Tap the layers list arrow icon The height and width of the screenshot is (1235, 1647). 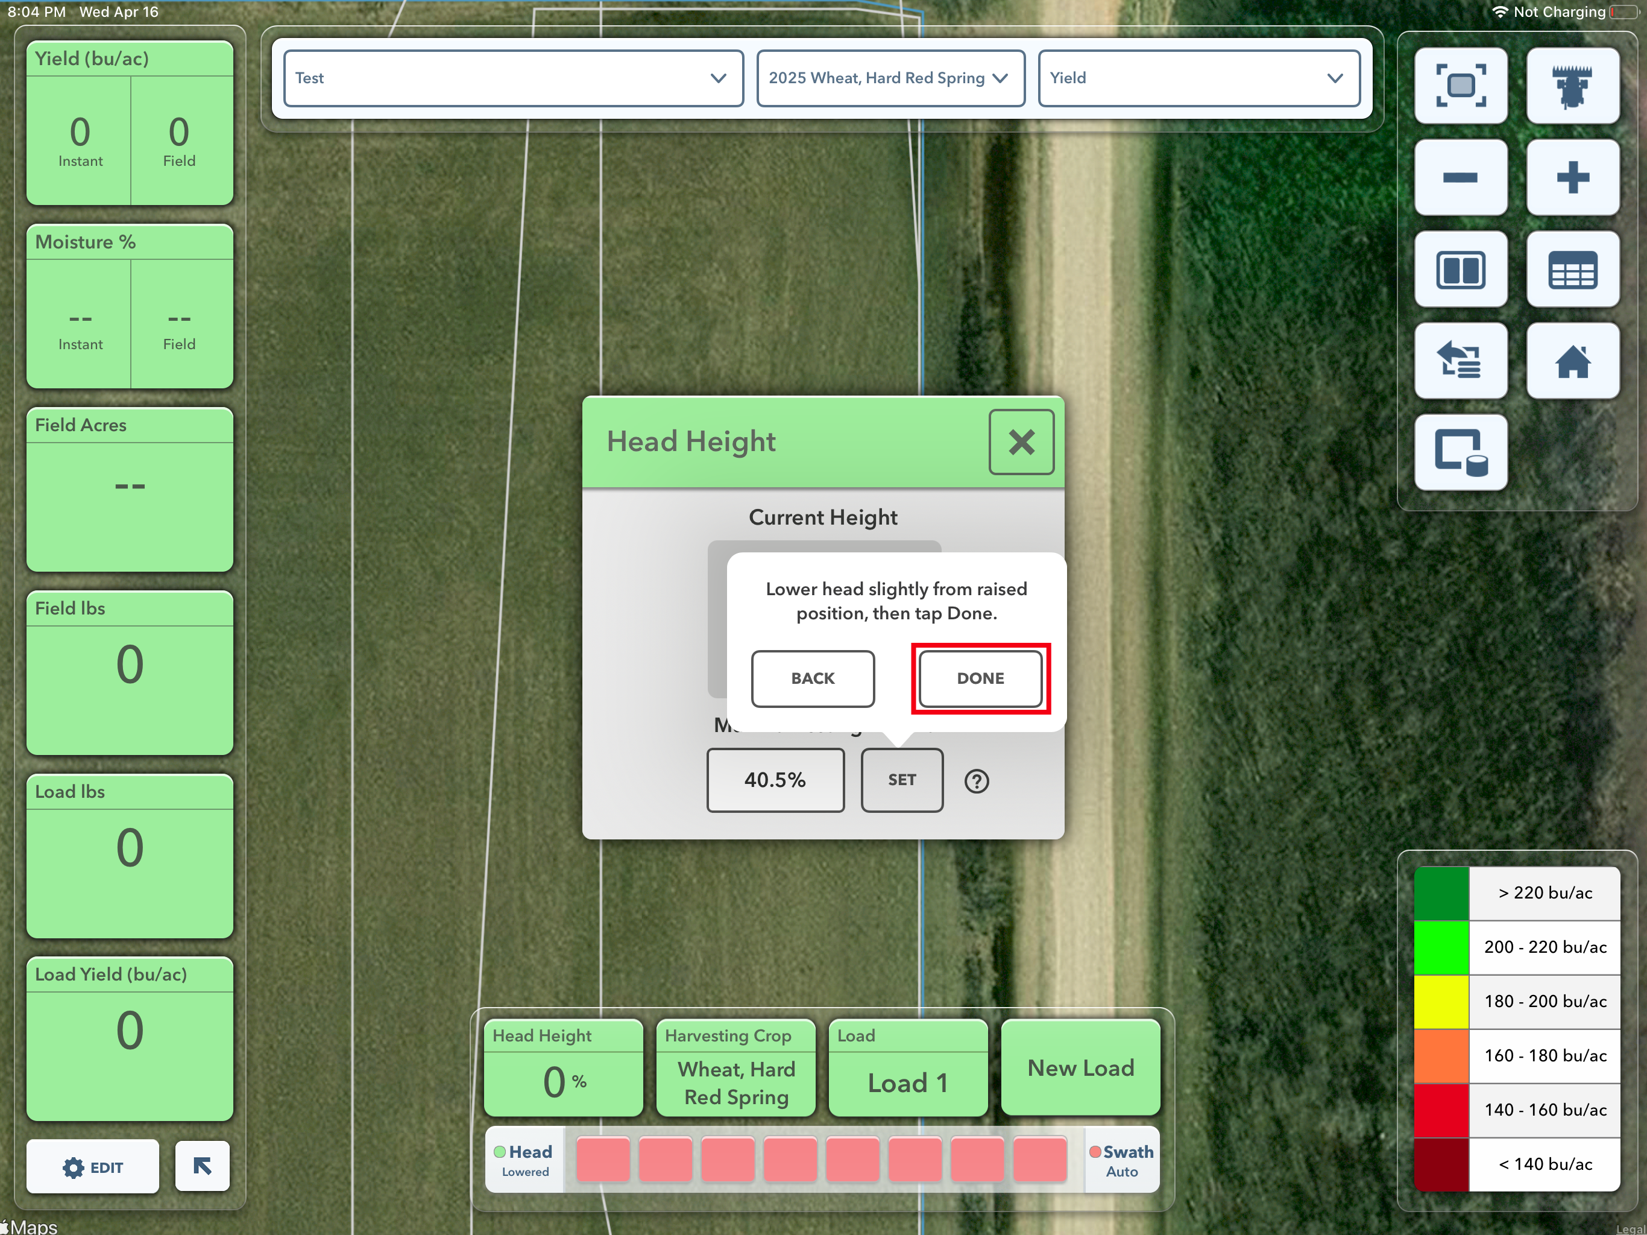pos(1460,361)
